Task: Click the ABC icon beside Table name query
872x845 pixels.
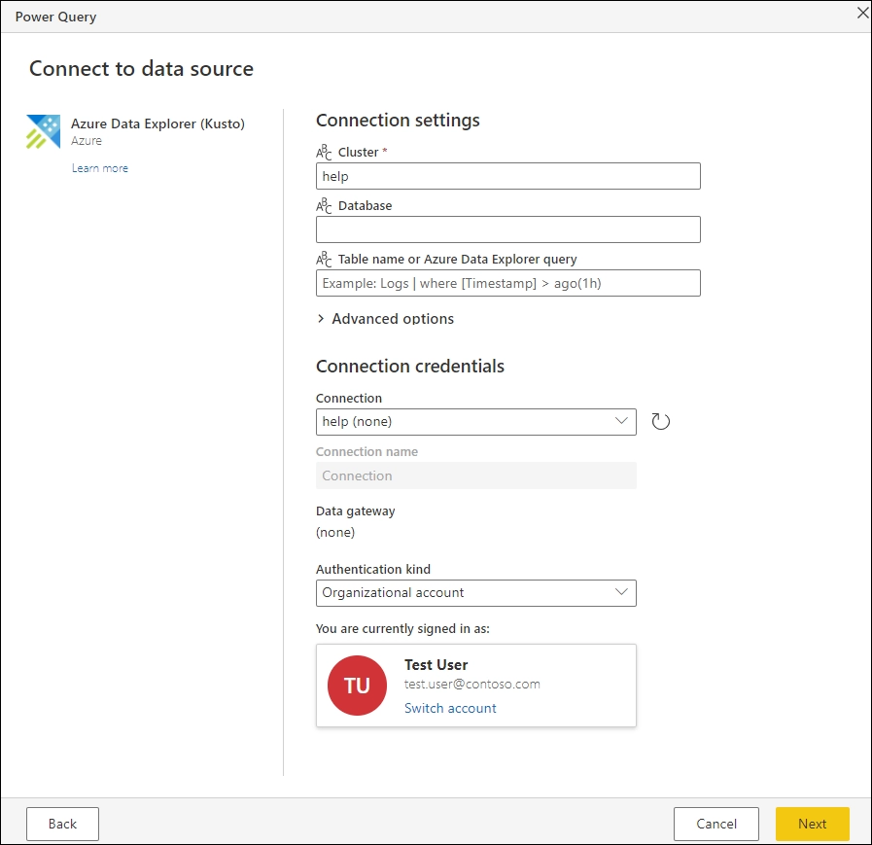Action: coord(322,259)
